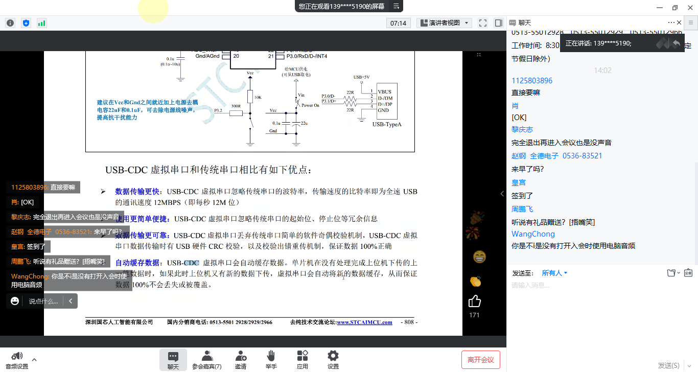Open the 应用 apps menu

(x=303, y=360)
